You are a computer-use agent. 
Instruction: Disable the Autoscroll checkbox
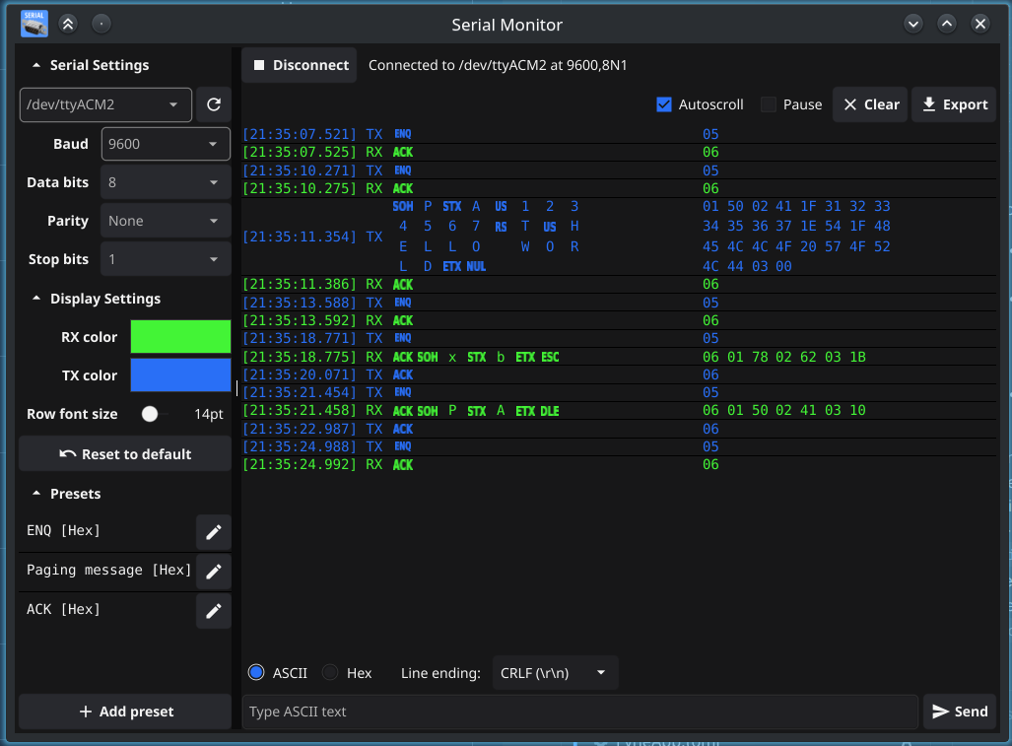click(x=664, y=104)
